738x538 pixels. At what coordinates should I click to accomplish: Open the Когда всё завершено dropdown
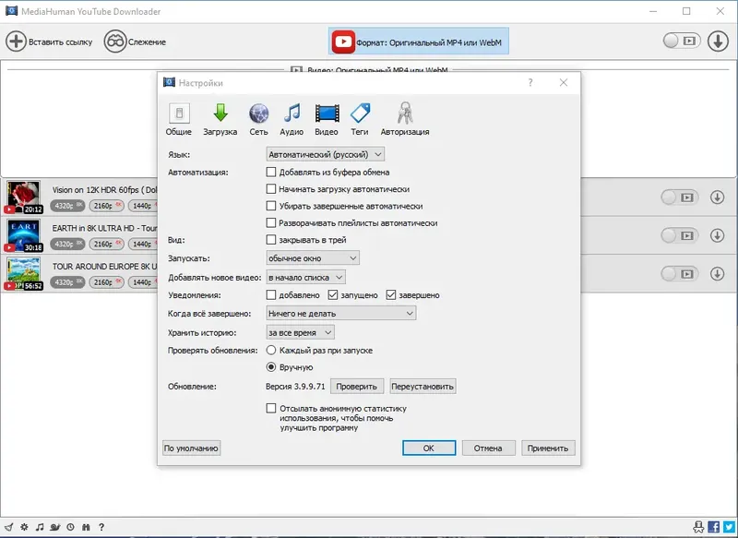click(341, 314)
